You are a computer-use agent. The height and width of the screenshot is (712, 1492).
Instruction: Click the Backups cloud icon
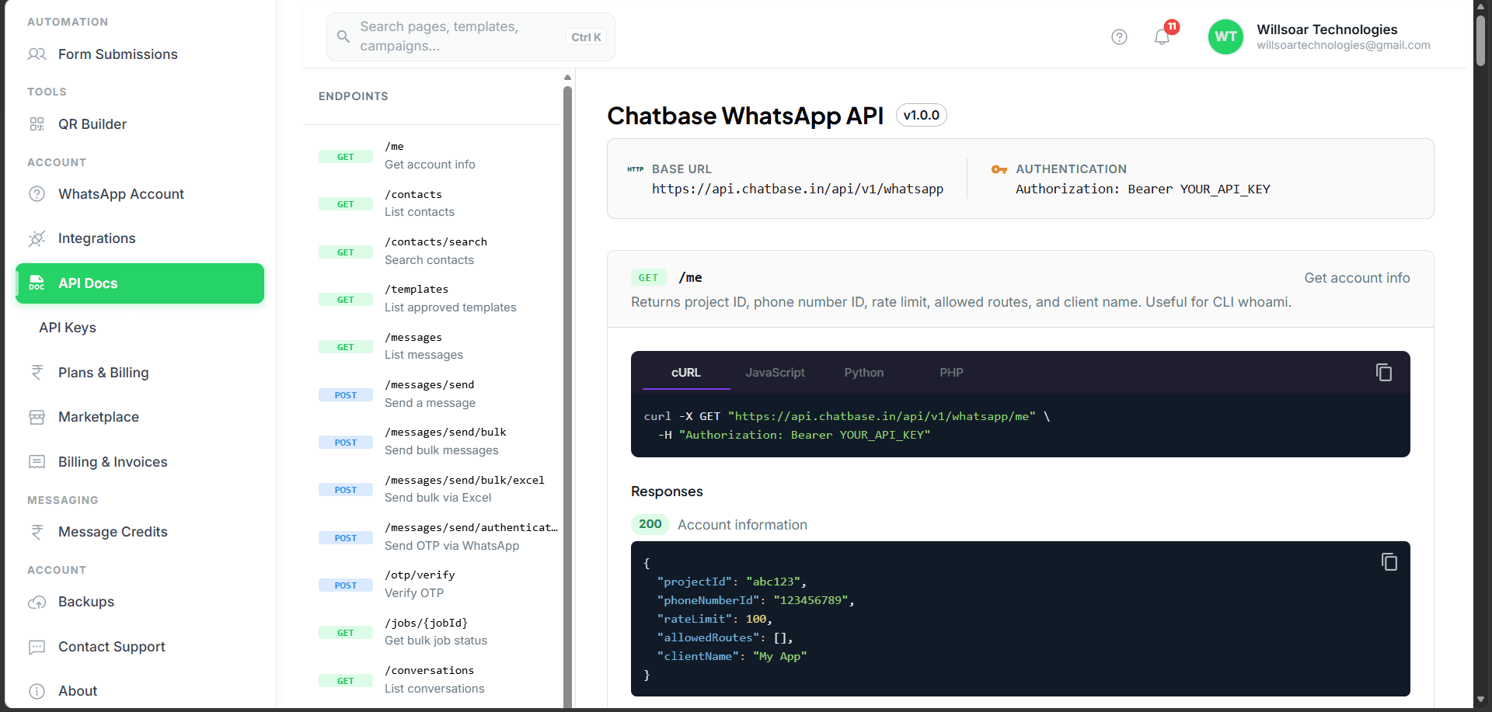tap(37, 602)
